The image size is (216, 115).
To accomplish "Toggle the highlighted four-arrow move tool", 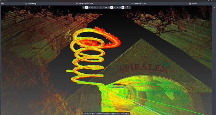I will click(x=86, y=8).
